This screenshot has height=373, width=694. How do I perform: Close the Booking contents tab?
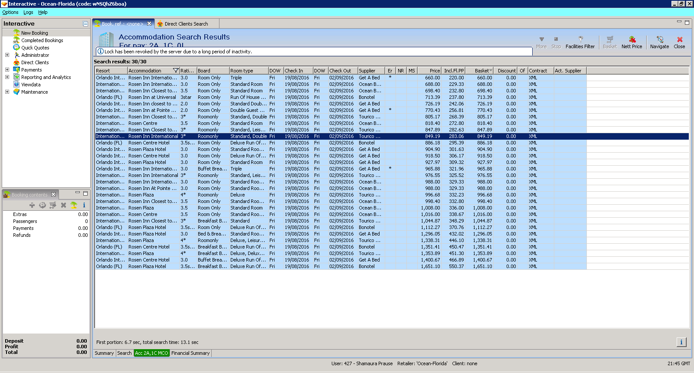pyautogui.click(x=53, y=195)
